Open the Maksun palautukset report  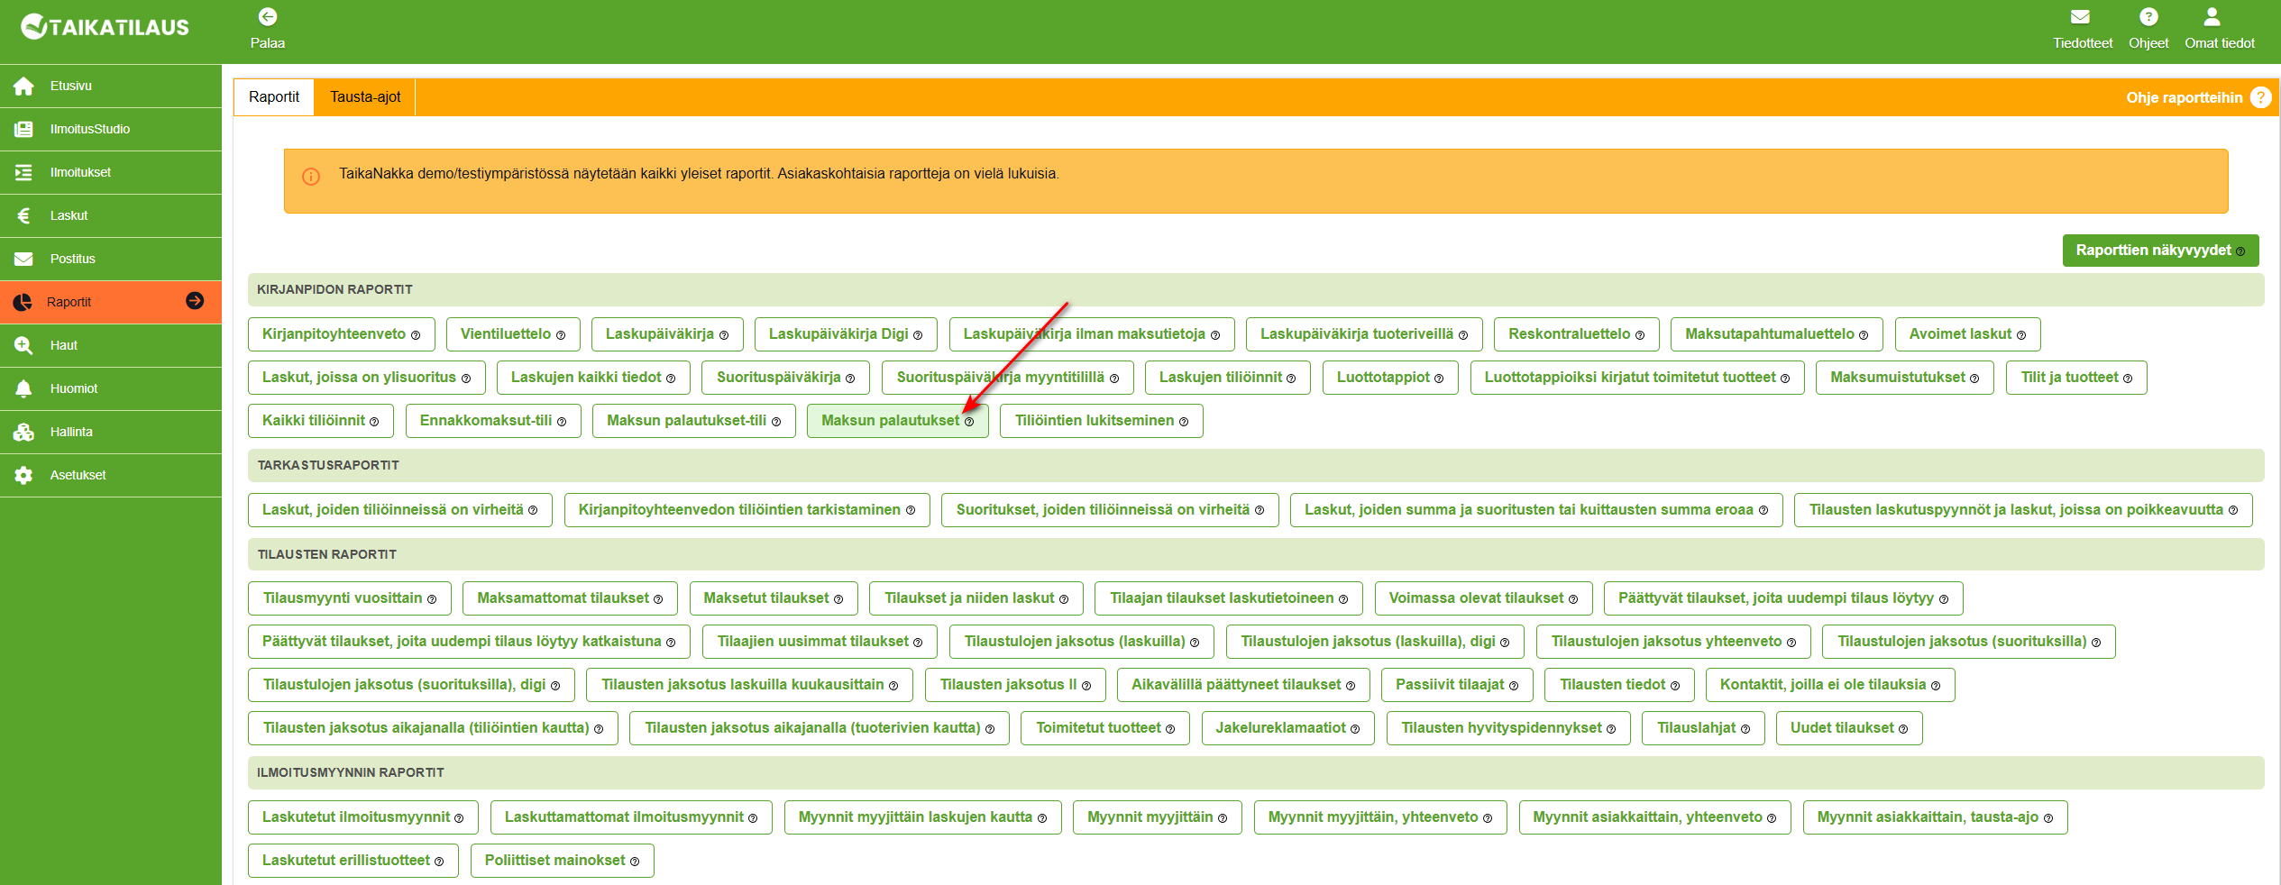click(x=890, y=421)
